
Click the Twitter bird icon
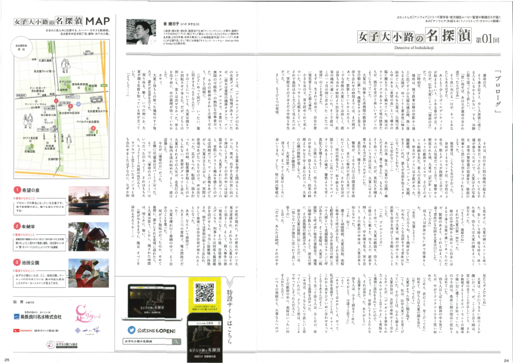[x=132, y=330]
